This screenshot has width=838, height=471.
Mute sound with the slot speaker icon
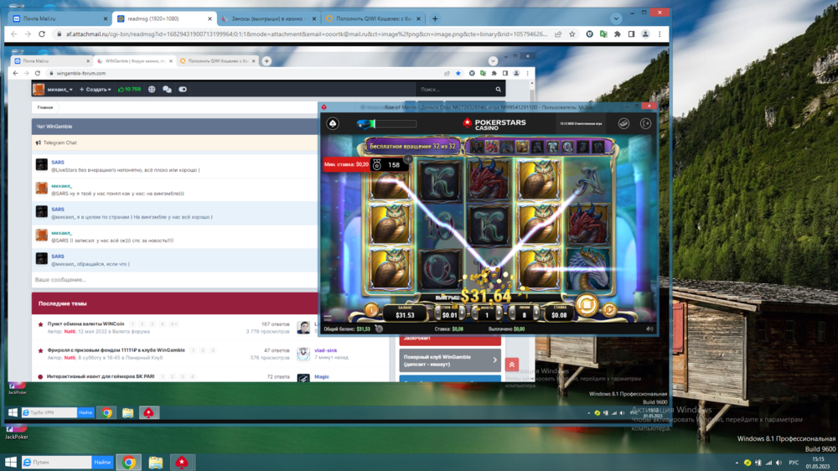pyautogui.click(x=650, y=329)
